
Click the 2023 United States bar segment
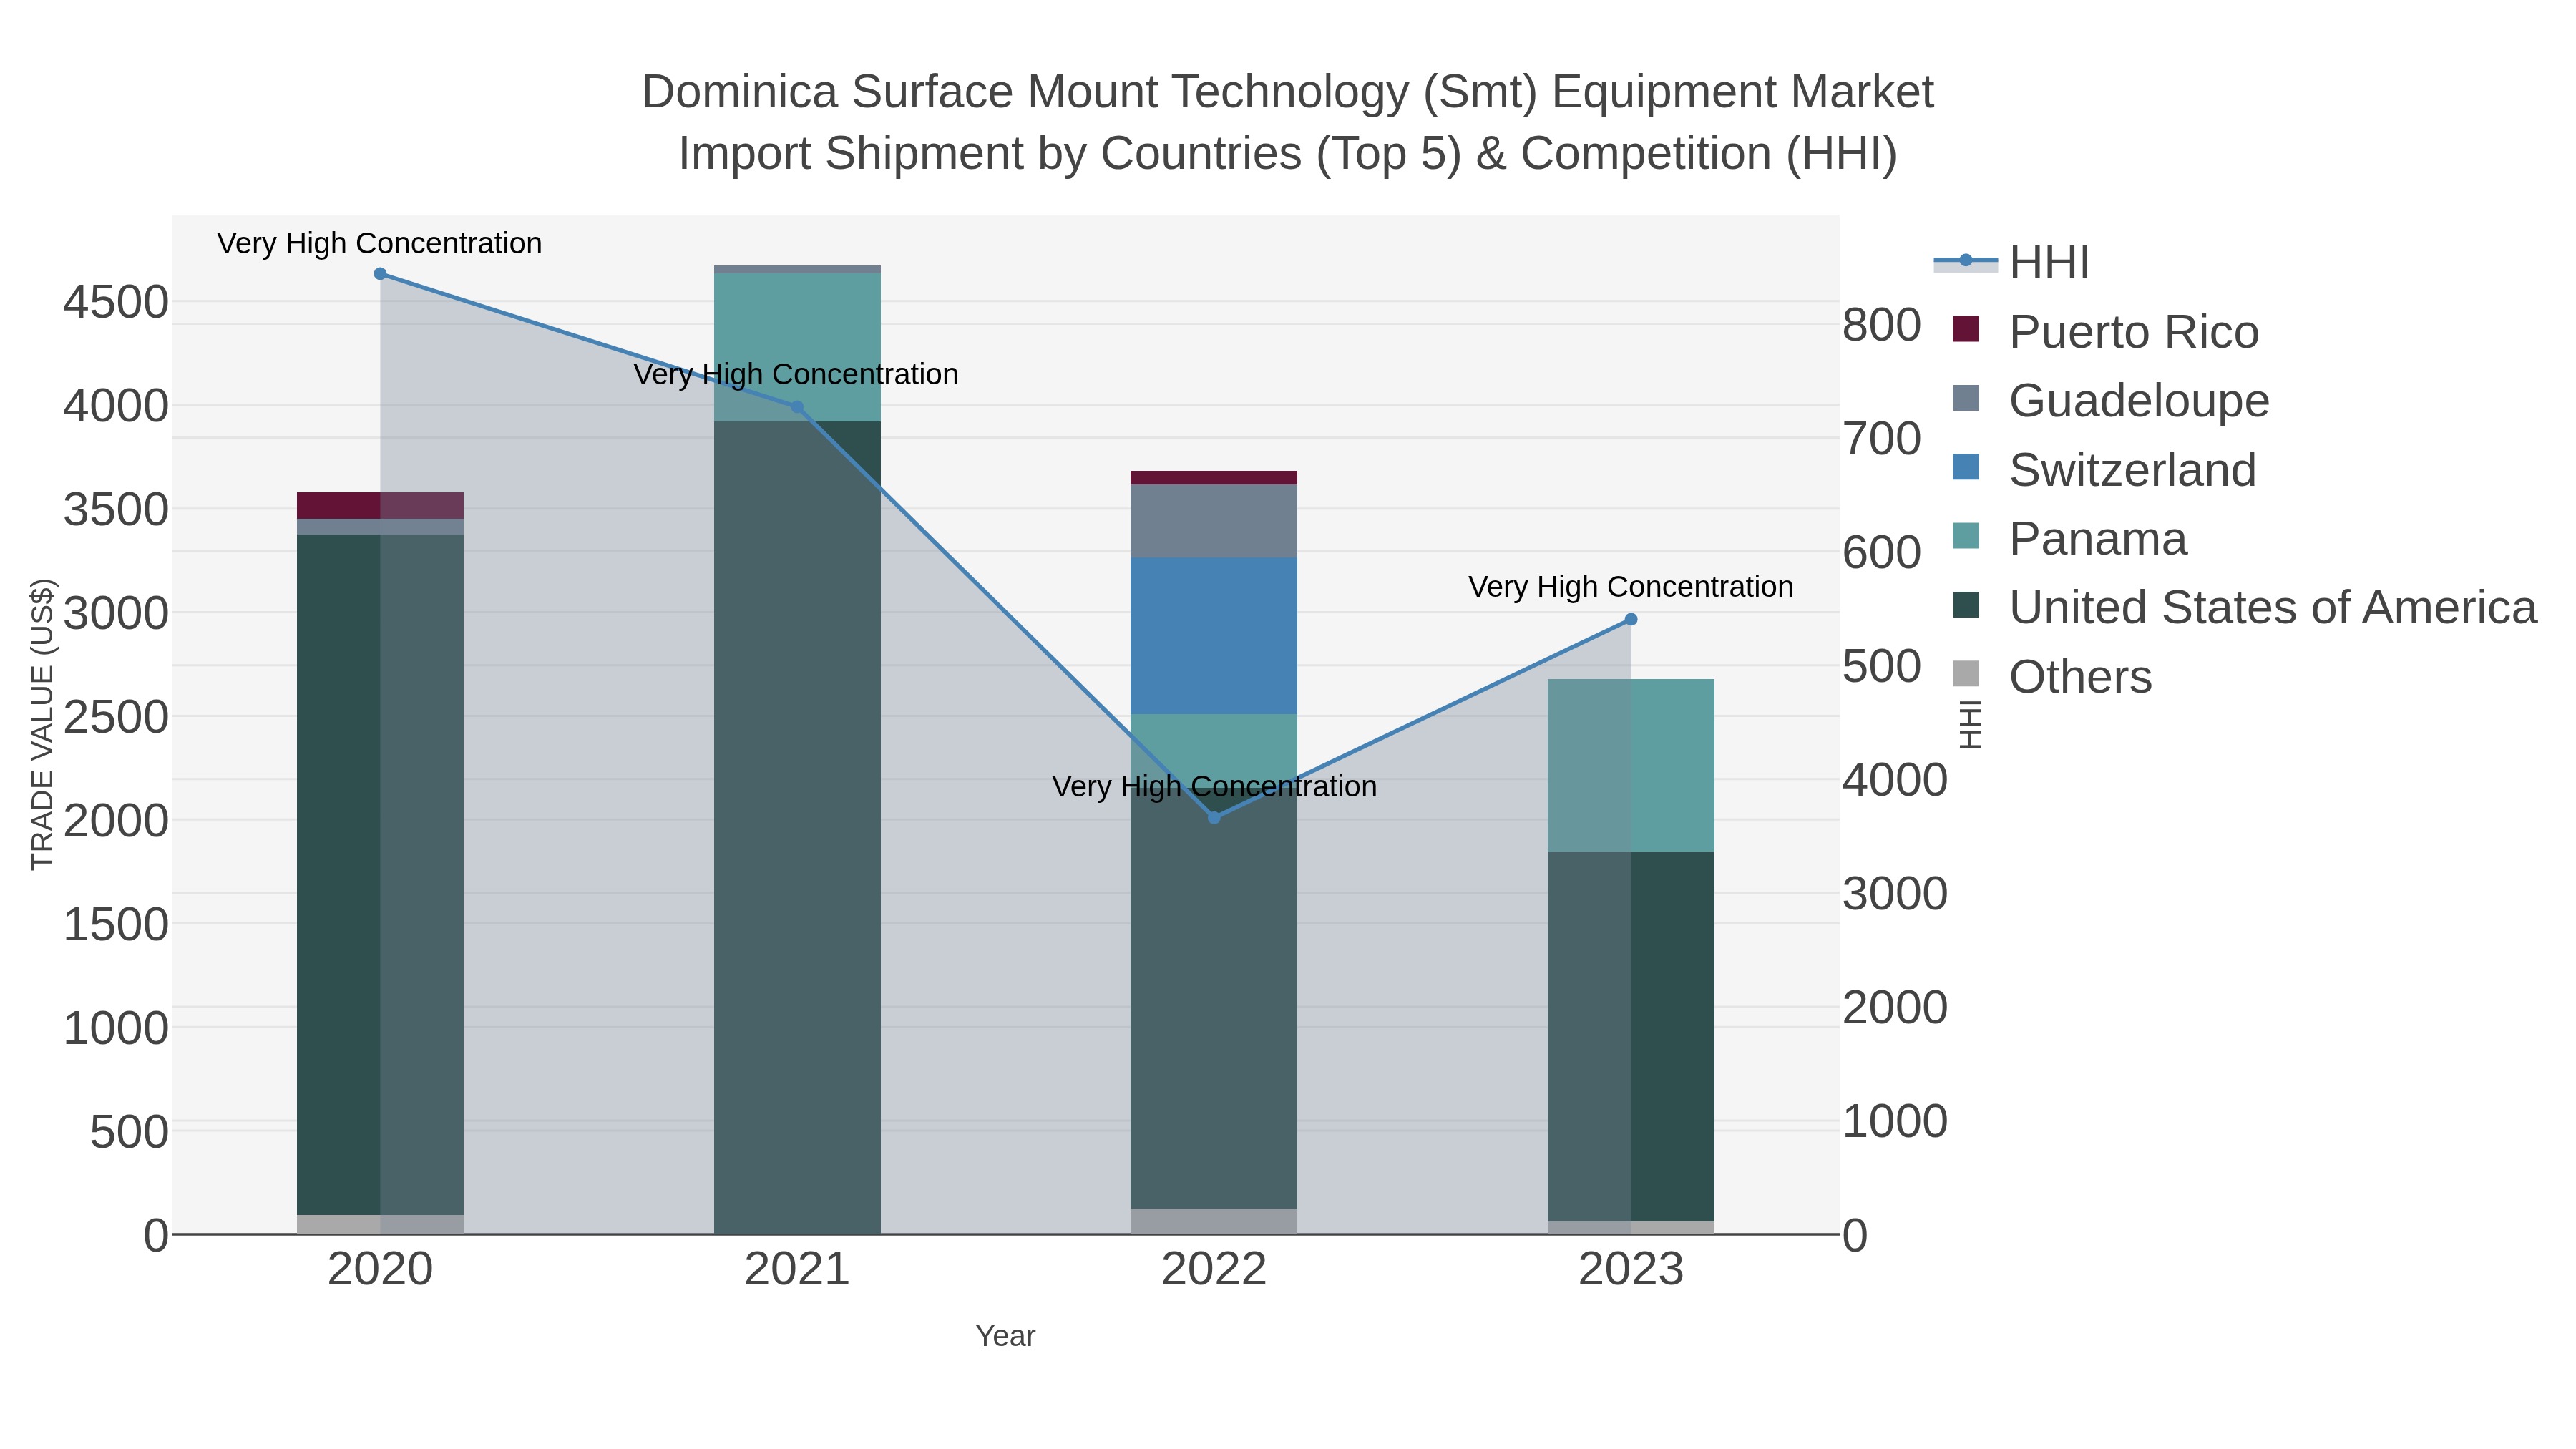(1631, 1037)
